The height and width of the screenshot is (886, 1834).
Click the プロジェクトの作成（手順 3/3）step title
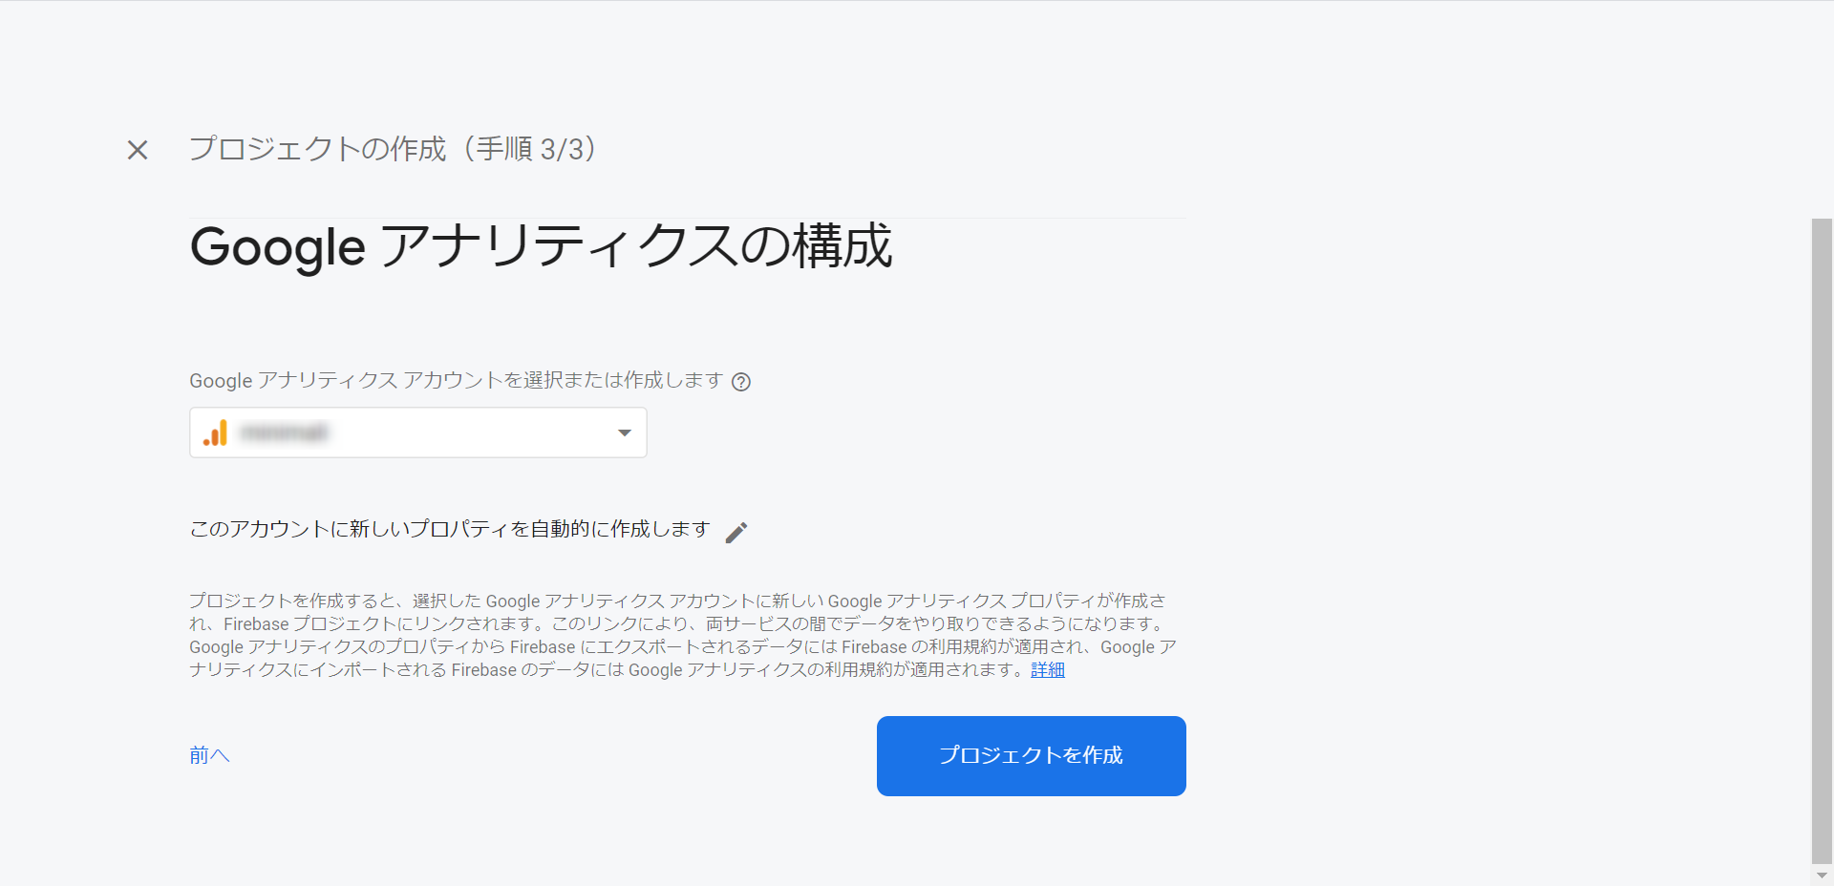[393, 149]
